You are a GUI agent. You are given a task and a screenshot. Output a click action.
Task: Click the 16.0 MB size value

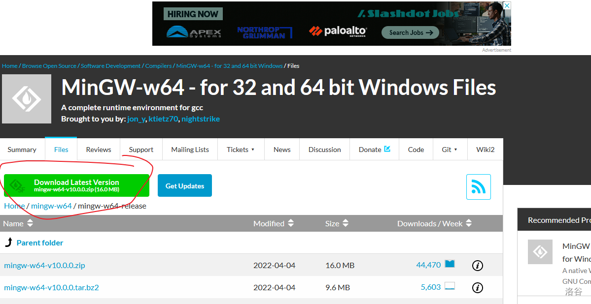point(340,265)
